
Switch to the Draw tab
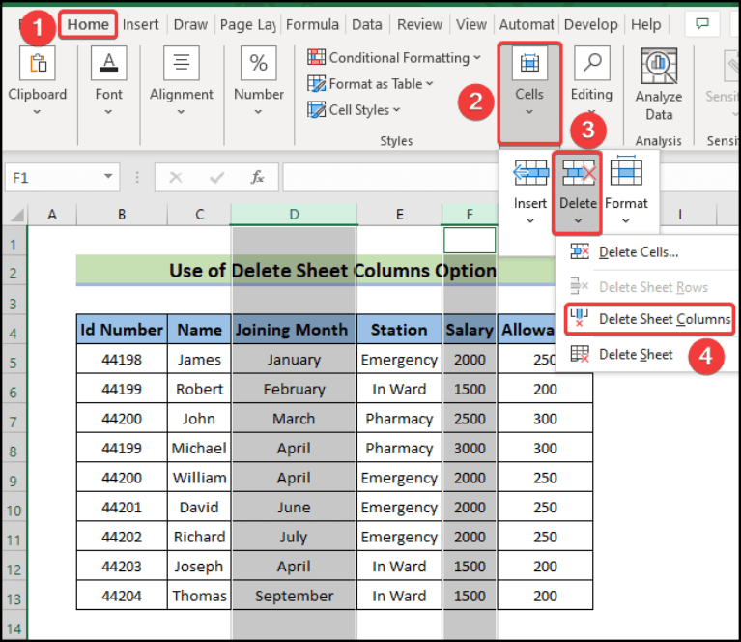point(190,24)
